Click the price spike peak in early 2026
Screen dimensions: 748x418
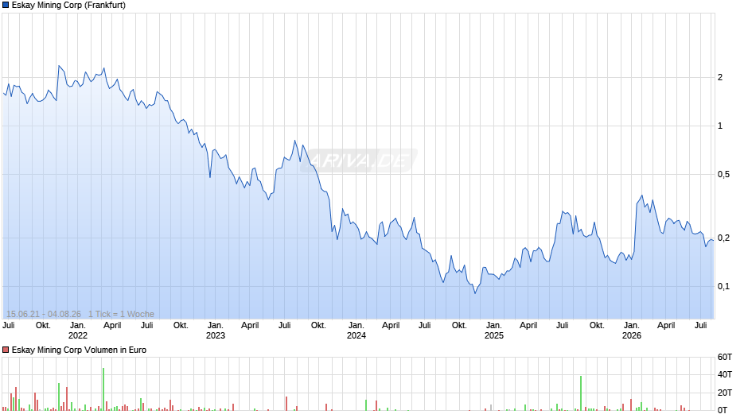point(641,195)
